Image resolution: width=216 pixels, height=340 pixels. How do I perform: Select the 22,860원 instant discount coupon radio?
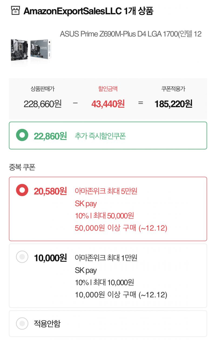pyautogui.click(x=22, y=135)
